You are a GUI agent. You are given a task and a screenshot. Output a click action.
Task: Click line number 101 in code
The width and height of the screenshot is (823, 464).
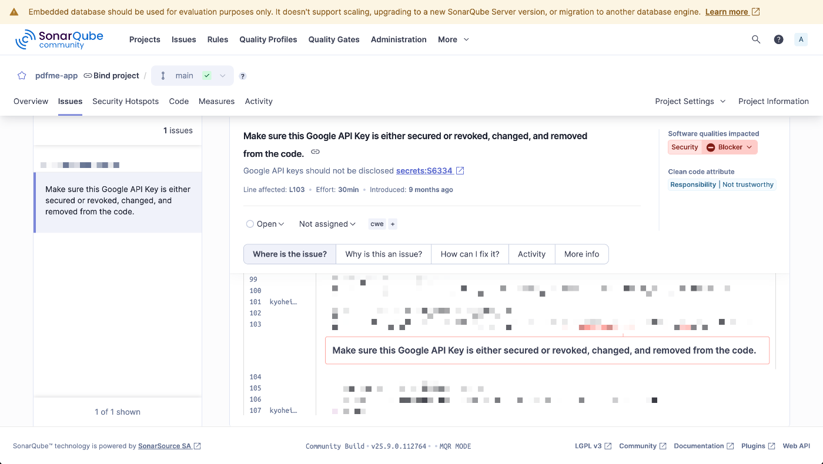pyautogui.click(x=255, y=302)
